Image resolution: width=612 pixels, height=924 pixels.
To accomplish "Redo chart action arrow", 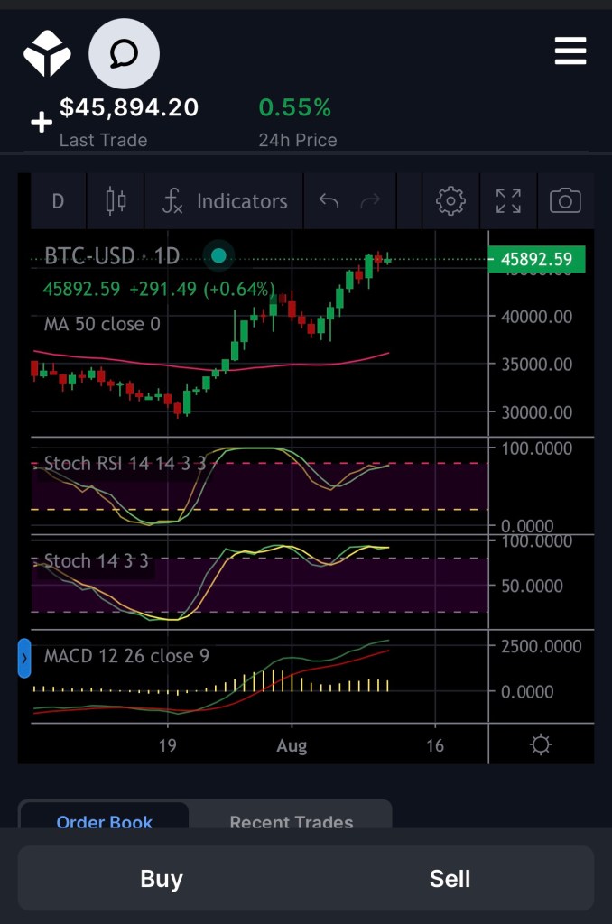I will pos(370,201).
